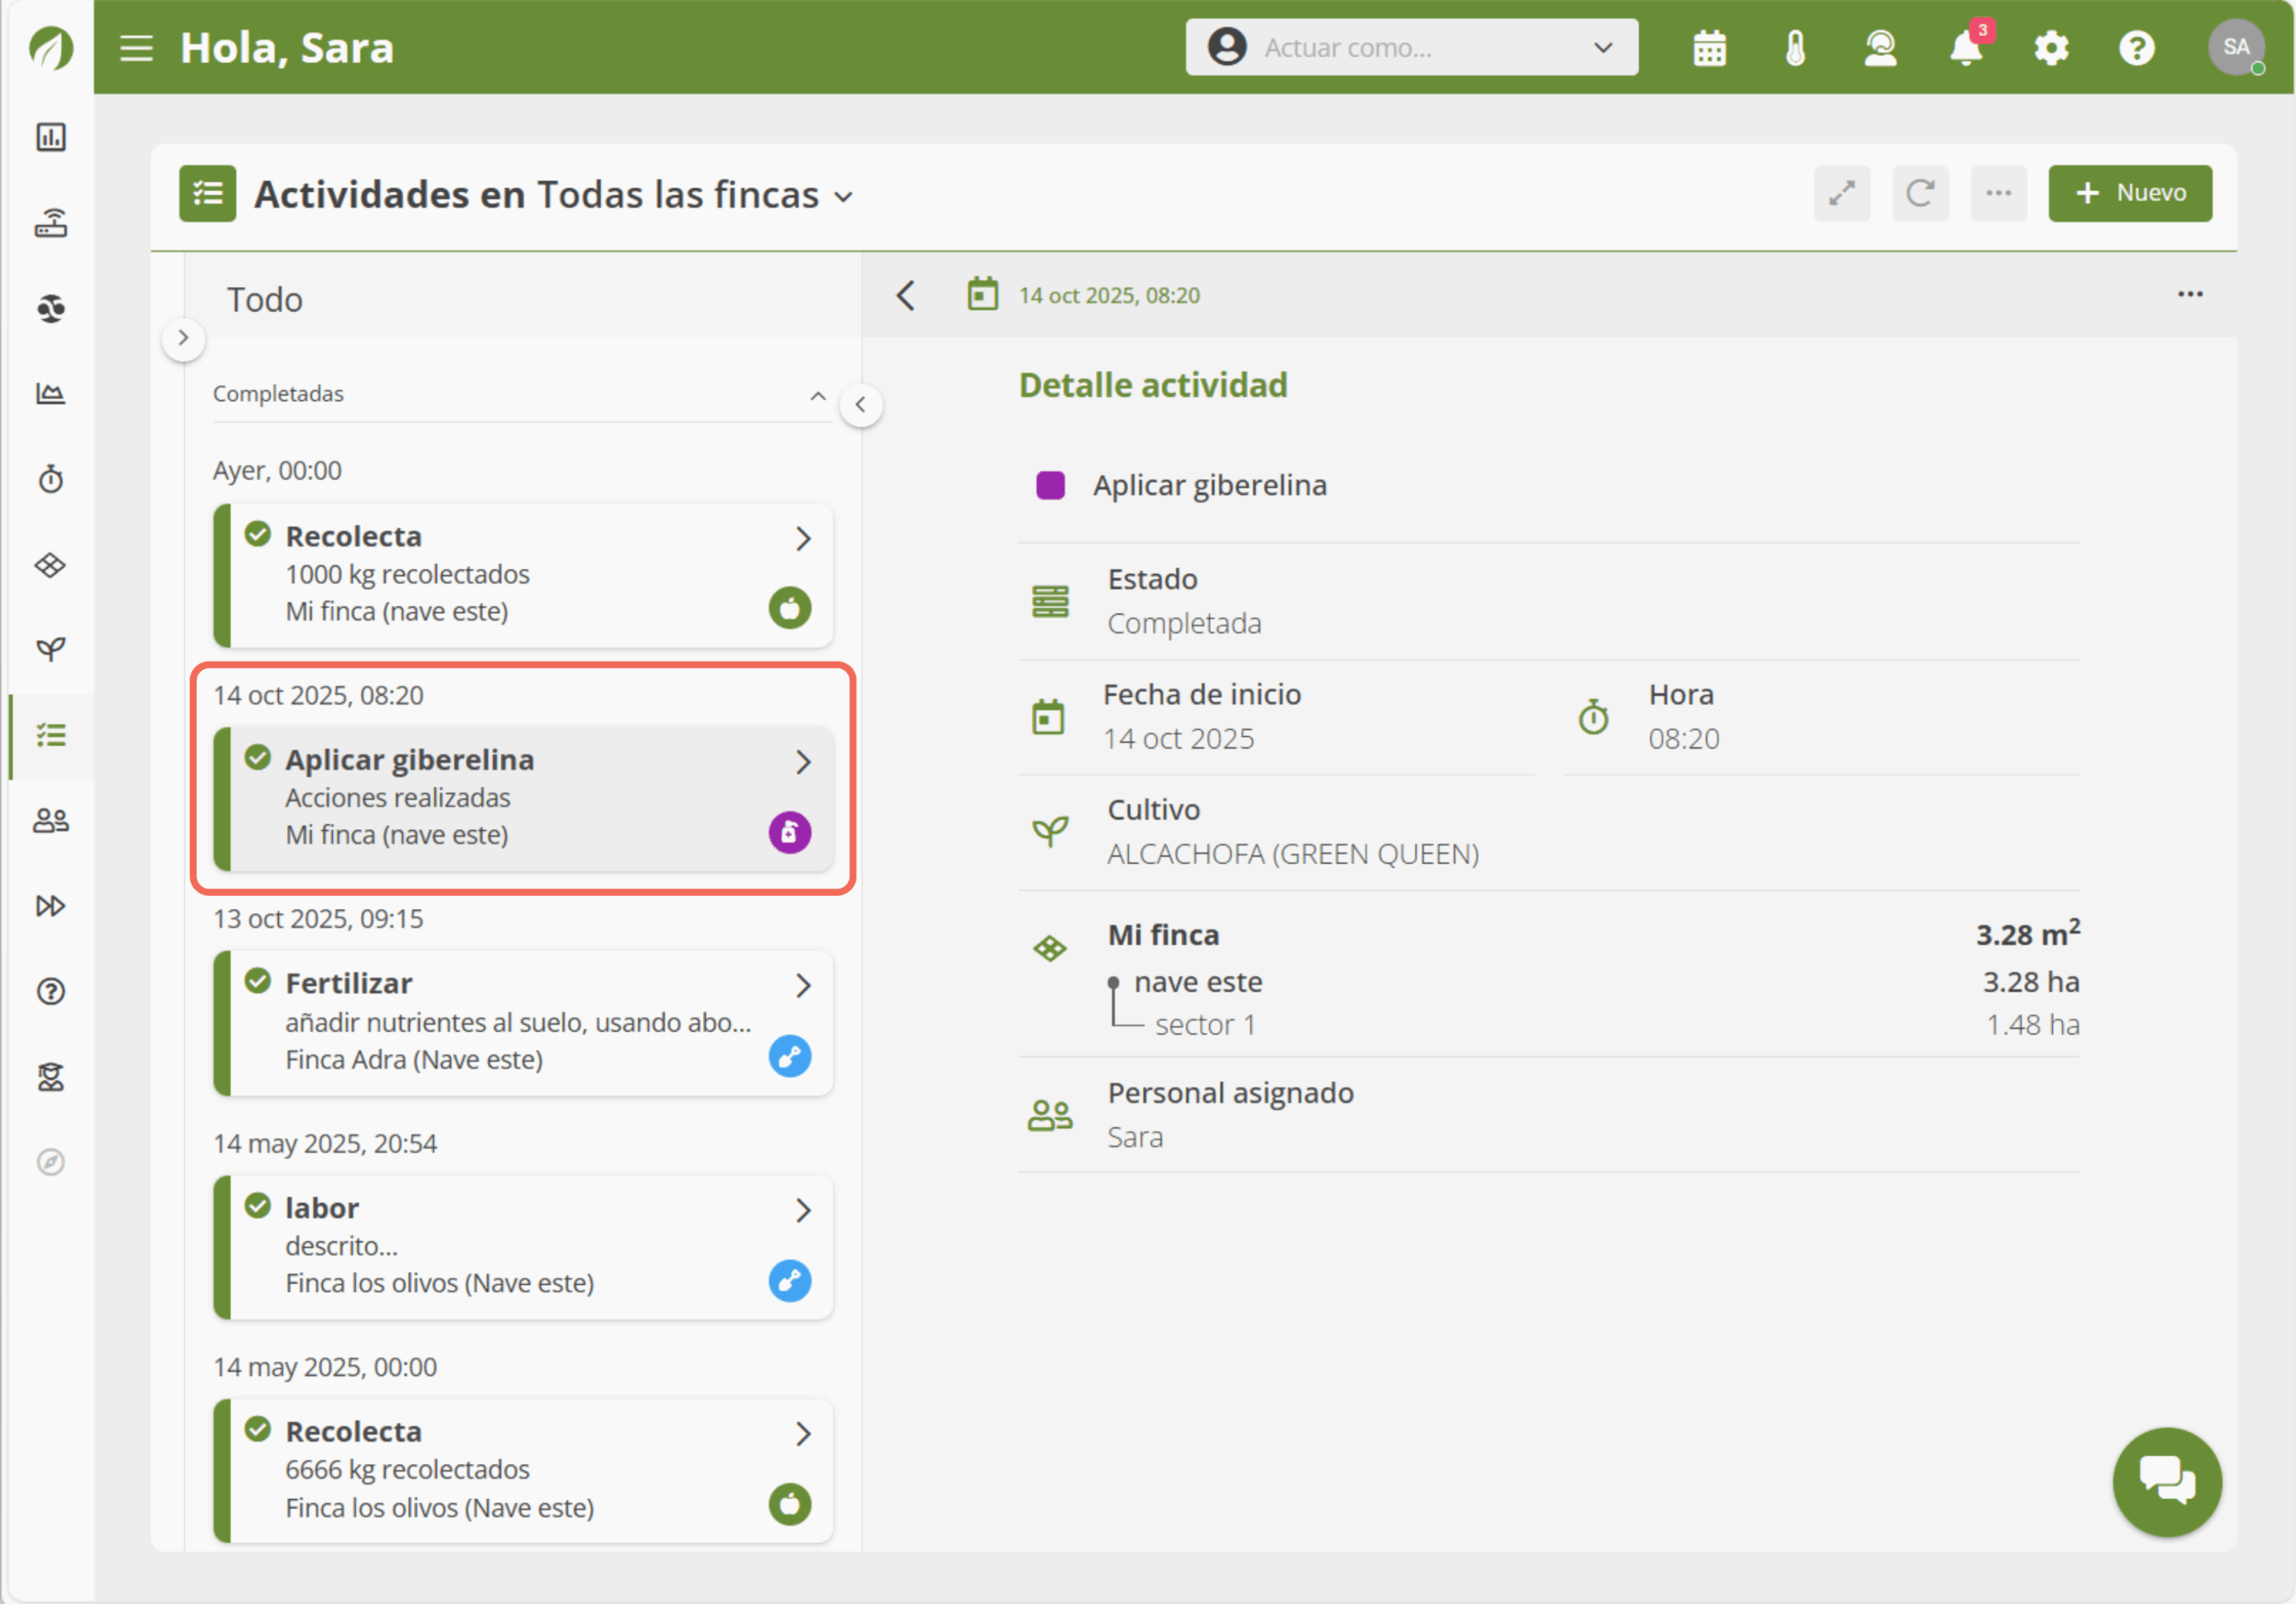Open notifications bell with badge
This screenshot has width=2296, height=1604.
1965,48
